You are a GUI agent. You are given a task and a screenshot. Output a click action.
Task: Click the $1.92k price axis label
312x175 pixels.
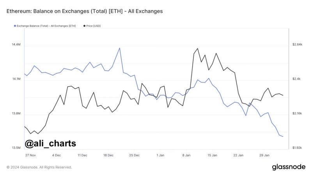coord(298,148)
